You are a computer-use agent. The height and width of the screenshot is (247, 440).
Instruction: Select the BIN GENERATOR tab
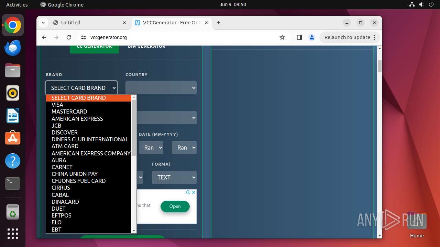[147, 47]
